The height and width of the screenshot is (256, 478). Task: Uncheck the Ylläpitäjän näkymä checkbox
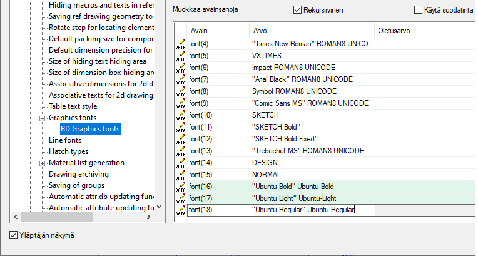14,235
